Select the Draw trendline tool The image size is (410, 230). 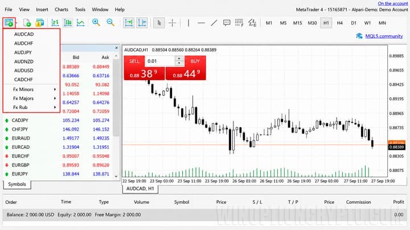214,23
